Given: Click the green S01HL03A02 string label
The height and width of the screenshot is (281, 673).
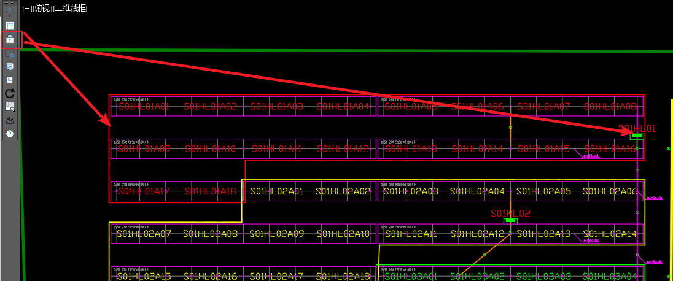Looking at the screenshot, I should [477, 277].
